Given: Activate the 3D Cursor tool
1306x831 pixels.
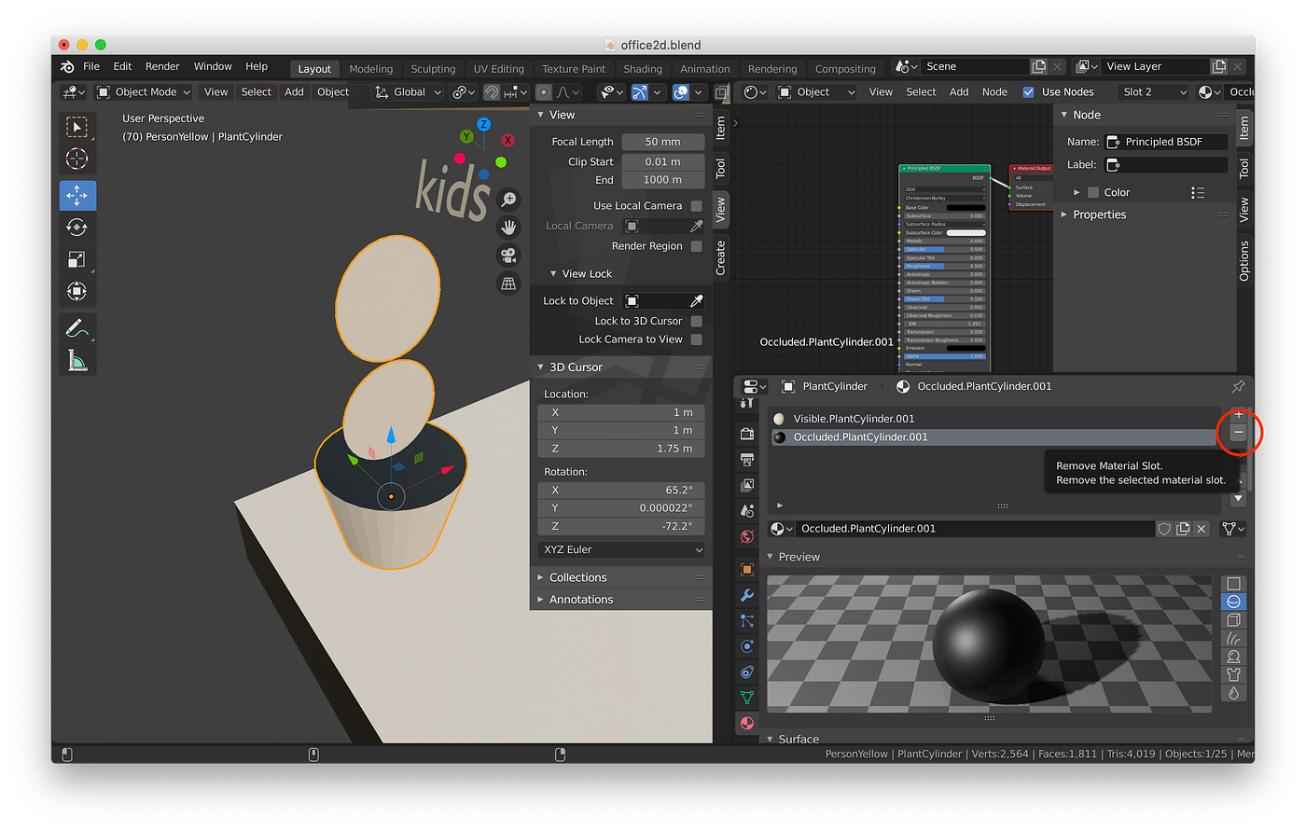Looking at the screenshot, I should click(77, 159).
